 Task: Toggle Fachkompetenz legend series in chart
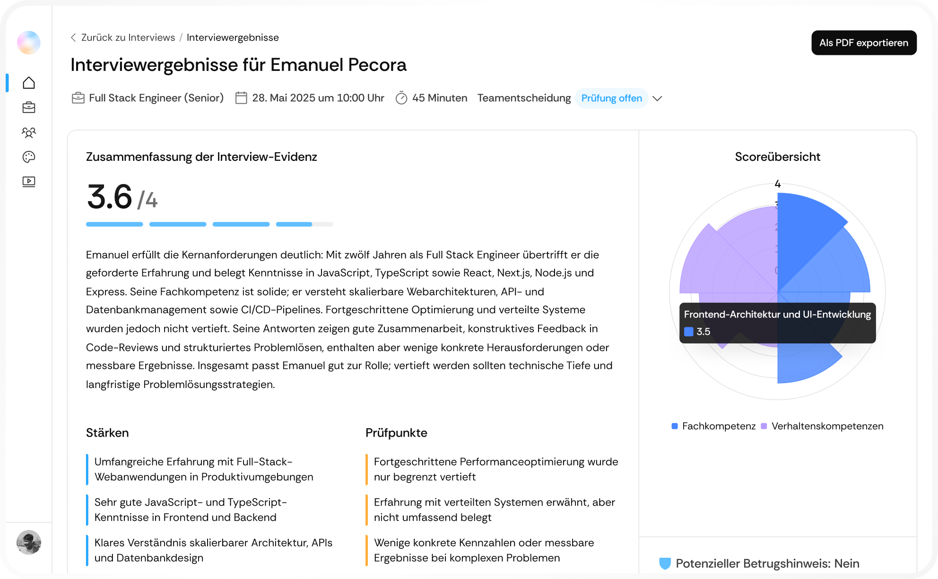click(713, 426)
